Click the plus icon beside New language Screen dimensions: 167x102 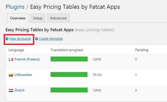[7, 39]
